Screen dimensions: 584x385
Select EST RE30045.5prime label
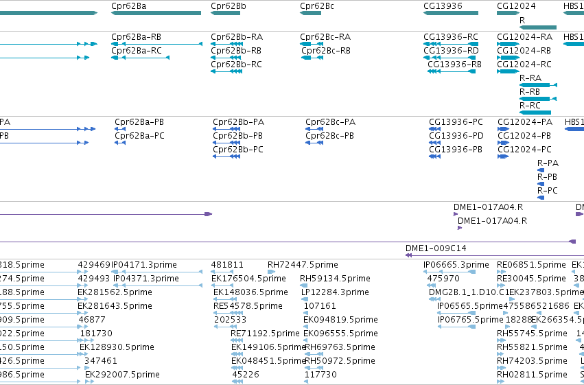(531, 279)
